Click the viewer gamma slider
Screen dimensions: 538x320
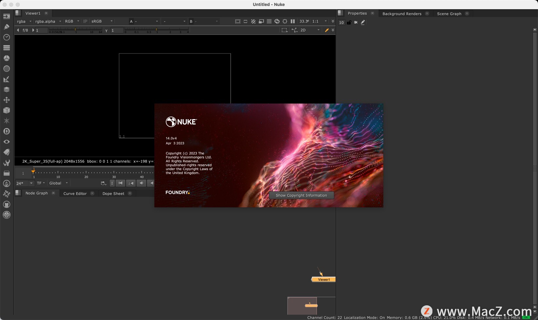pyautogui.click(x=157, y=30)
